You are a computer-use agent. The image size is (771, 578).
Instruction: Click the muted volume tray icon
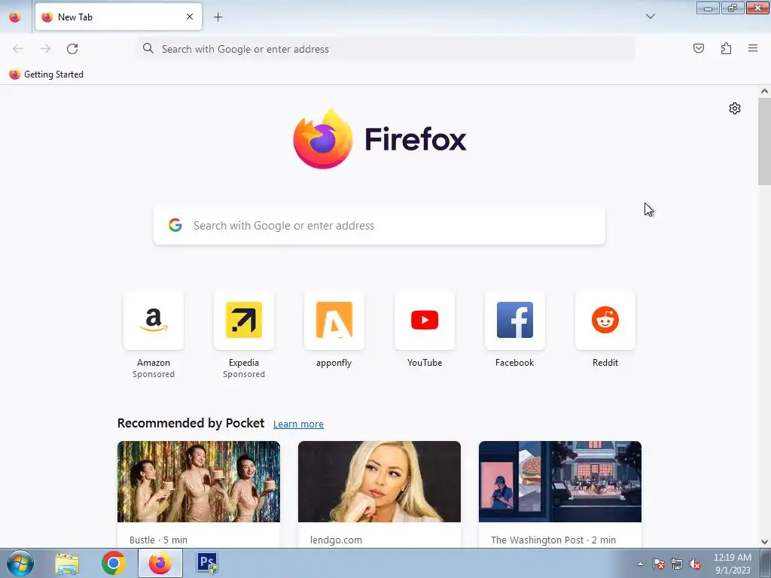coord(695,564)
